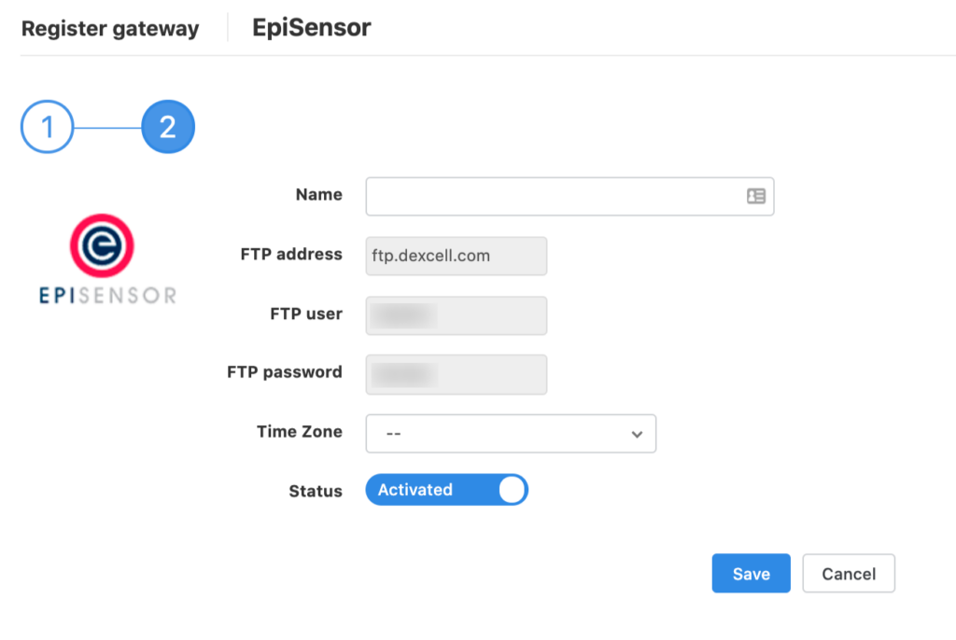Cancel the gateway registration
The width and height of the screenshot is (956, 640).
[x=849, y=574]
